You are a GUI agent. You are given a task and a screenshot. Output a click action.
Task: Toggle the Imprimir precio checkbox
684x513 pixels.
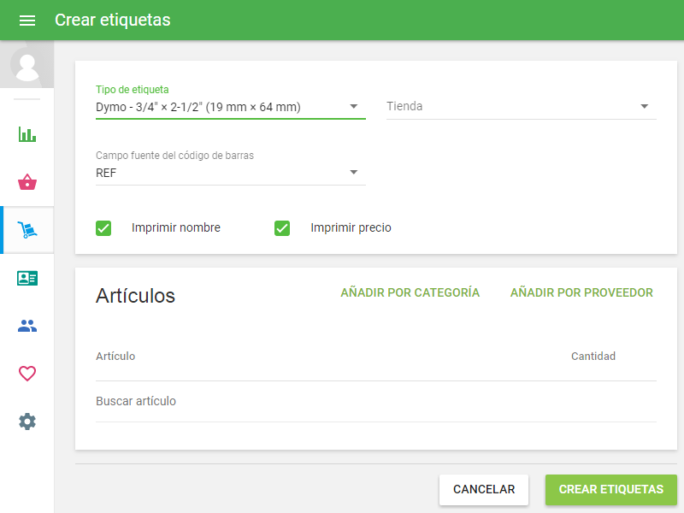point(282,228)
